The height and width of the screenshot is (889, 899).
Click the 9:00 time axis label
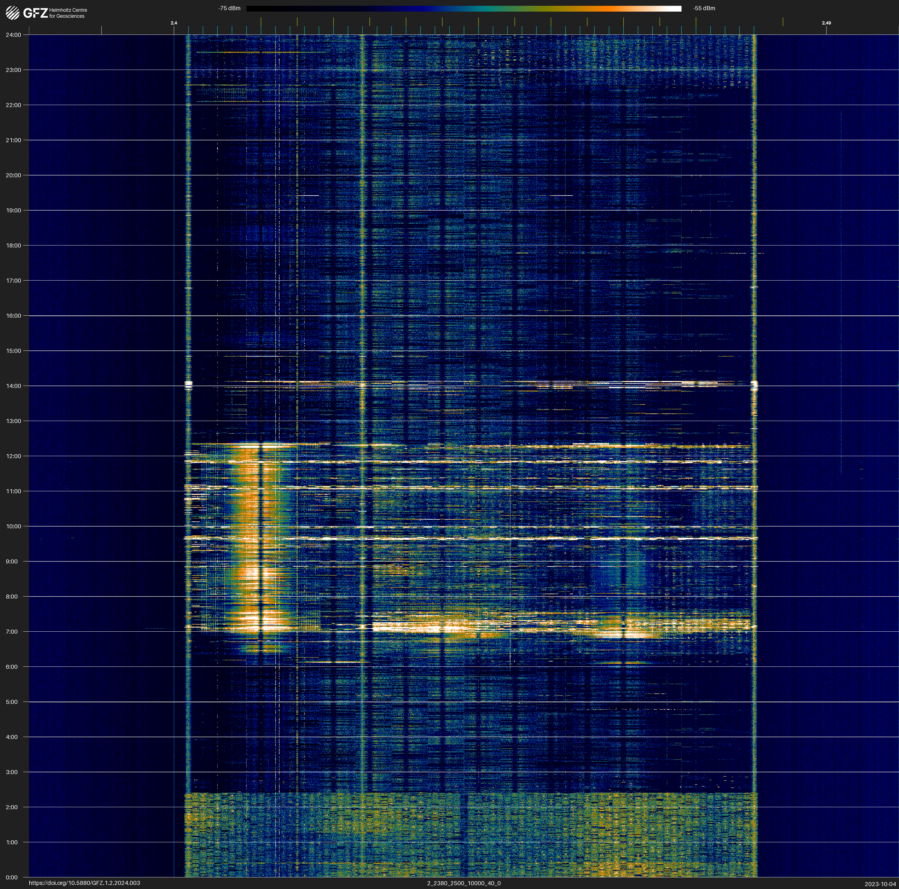click(x=12, y=561)
